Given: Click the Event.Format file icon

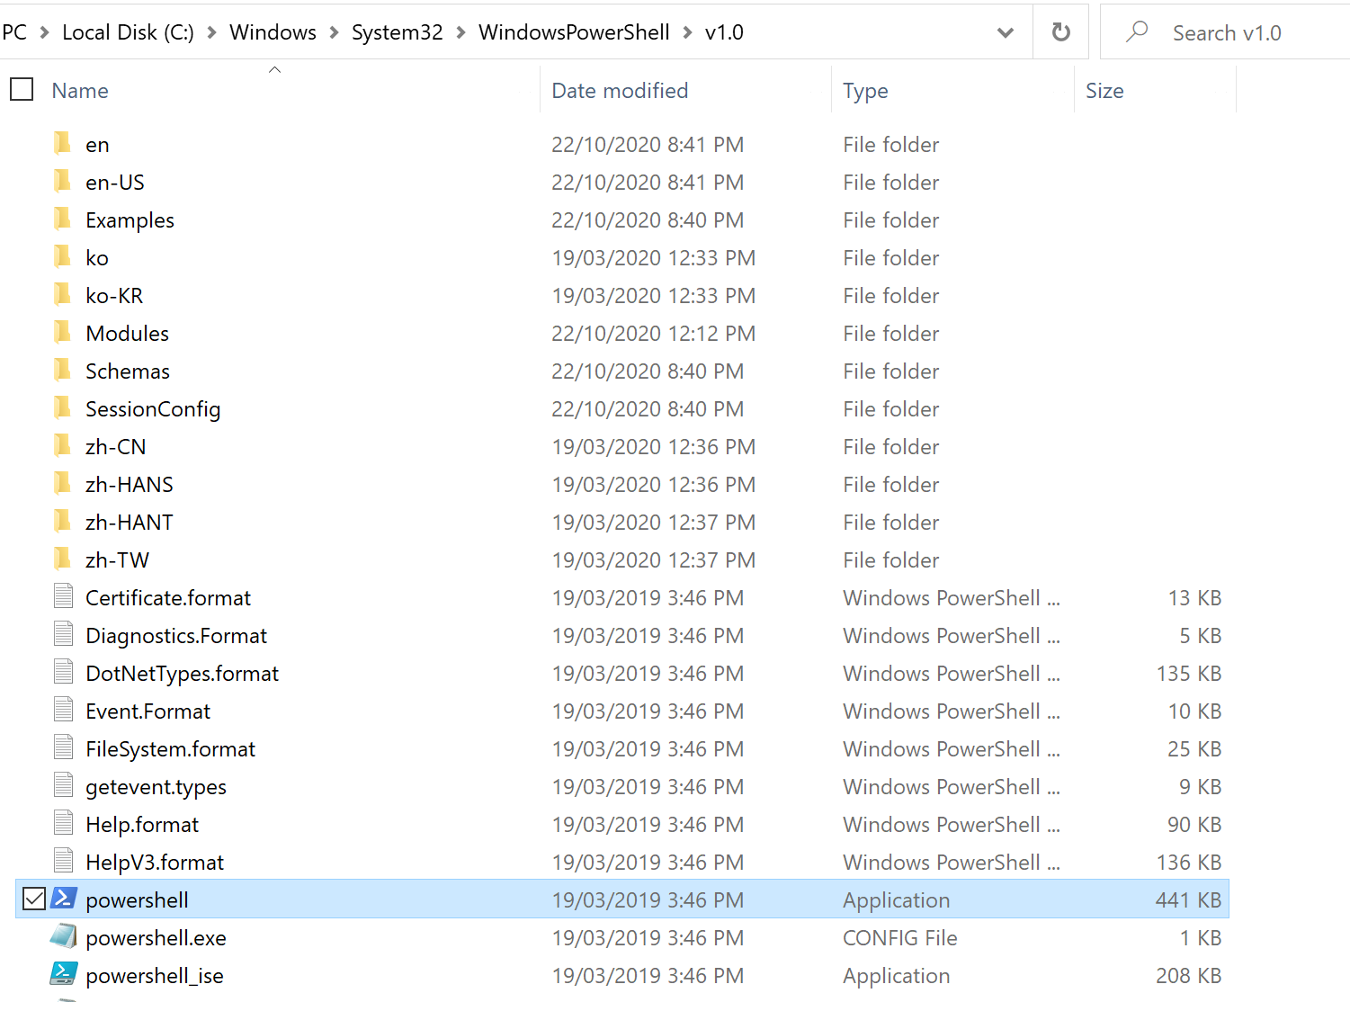Looking at the screenshot, I should (x=63, y=710).
